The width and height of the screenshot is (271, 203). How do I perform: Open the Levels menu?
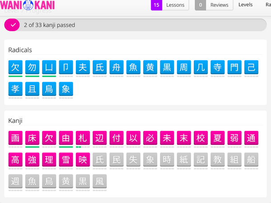click(245, 5)
